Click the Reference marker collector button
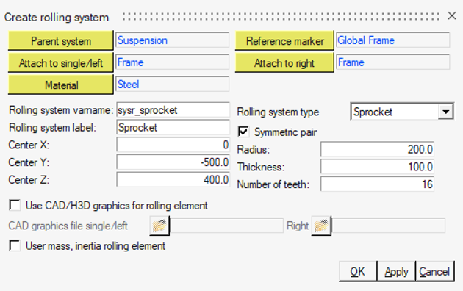Viewport: 463px width, 291px height. click(x=284, y=40)
